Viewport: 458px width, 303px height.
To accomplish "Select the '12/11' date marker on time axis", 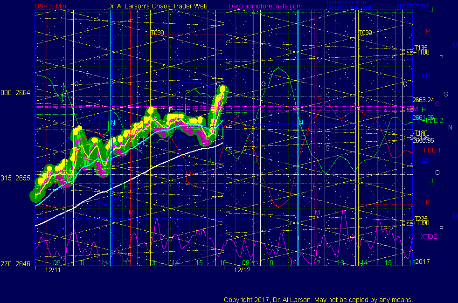I will [x=53, y=270].
